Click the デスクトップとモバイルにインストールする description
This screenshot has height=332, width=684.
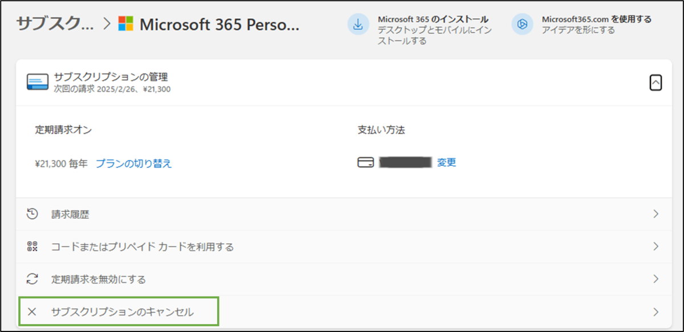(x=434, y=35)
